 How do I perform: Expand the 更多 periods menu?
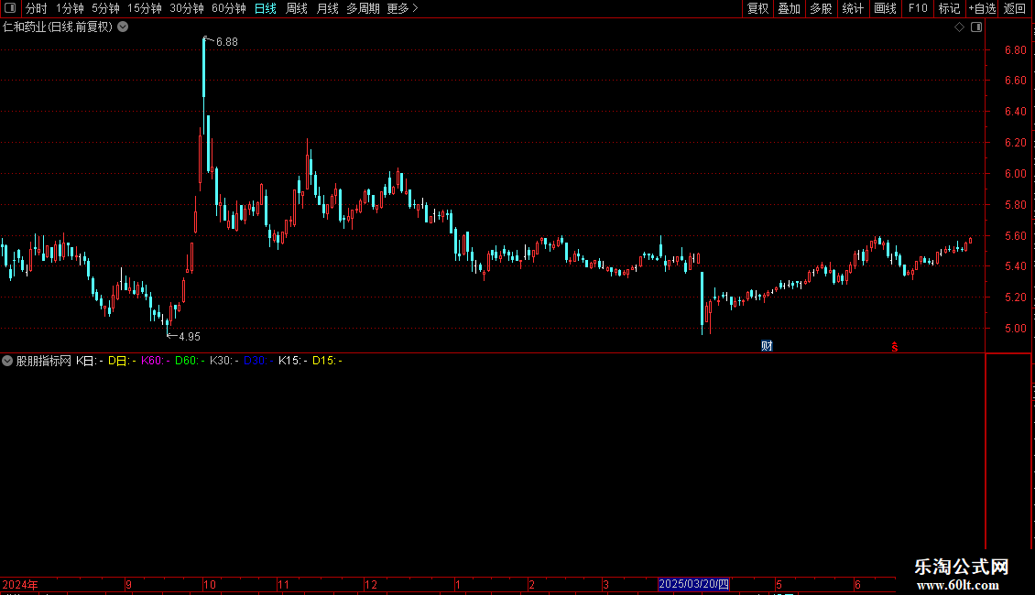[x=403, y=8]
